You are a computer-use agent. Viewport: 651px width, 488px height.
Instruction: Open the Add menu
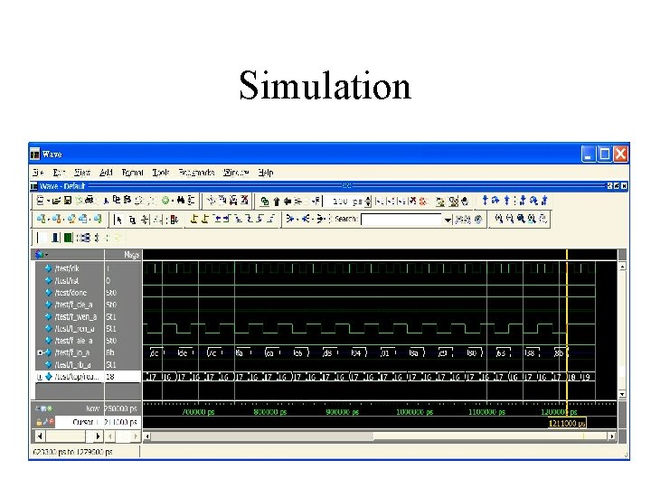tap(106, 173)
